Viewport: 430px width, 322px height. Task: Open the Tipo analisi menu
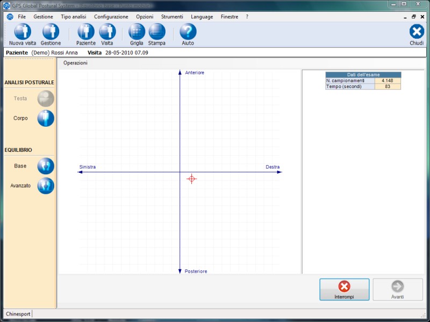tap(73, 17)
